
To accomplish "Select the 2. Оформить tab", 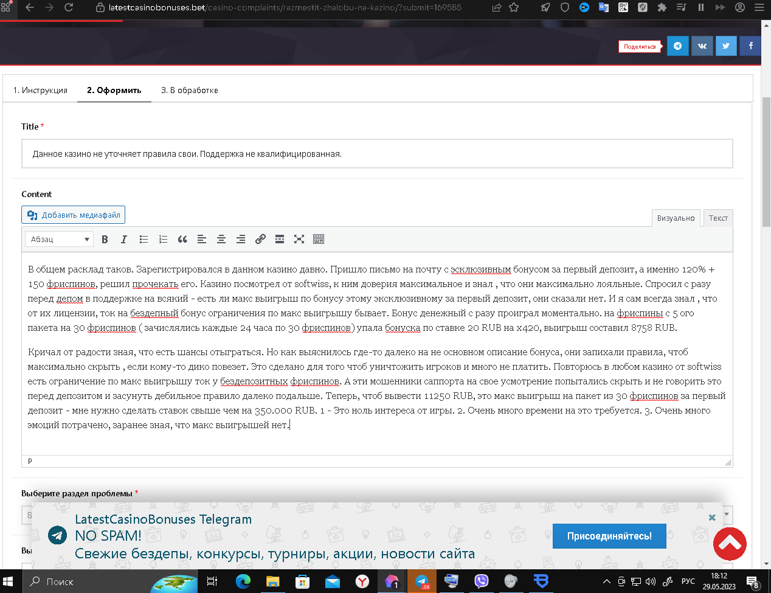I will pyautogui.click(x=114, y=90).
